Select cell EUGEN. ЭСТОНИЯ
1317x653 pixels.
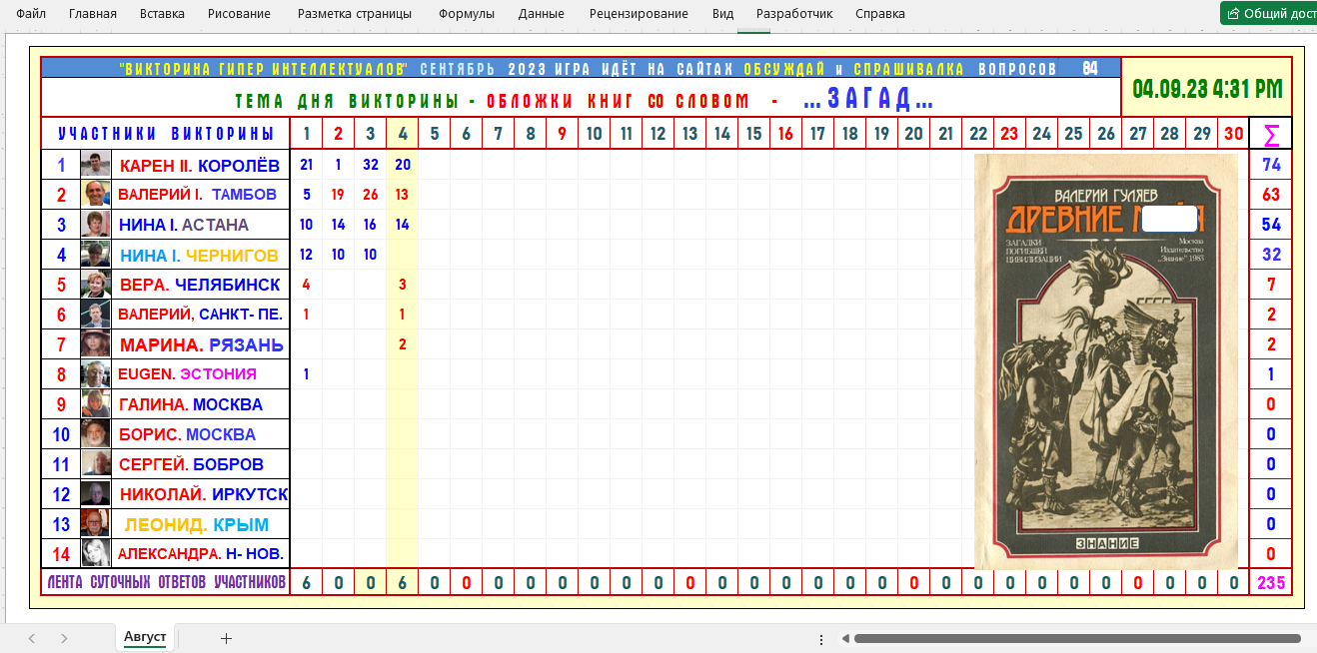point(200,374)
